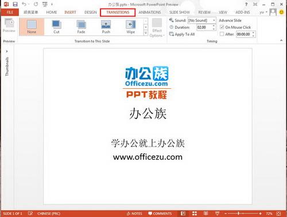Screen dimensions: 287x217
Task: Expand the transitions gallery More arrow
Action: tap(146, 33)
